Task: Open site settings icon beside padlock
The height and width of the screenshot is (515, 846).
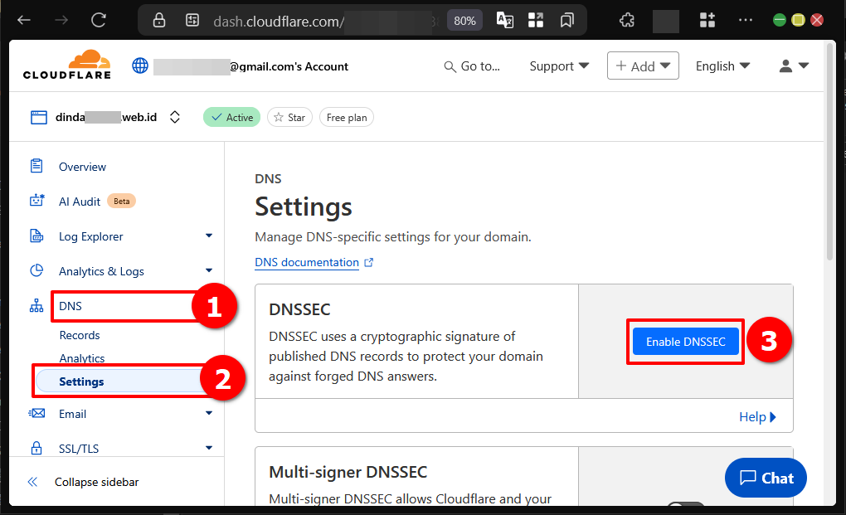Action: click(192, 21)
